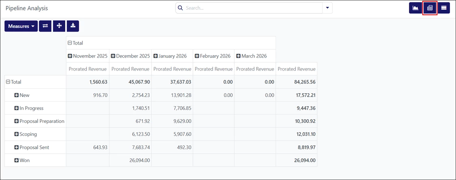The width and height of the screenshot is (456, 180).
Task: Expand the January 2026 column
Action: point(171,56)
